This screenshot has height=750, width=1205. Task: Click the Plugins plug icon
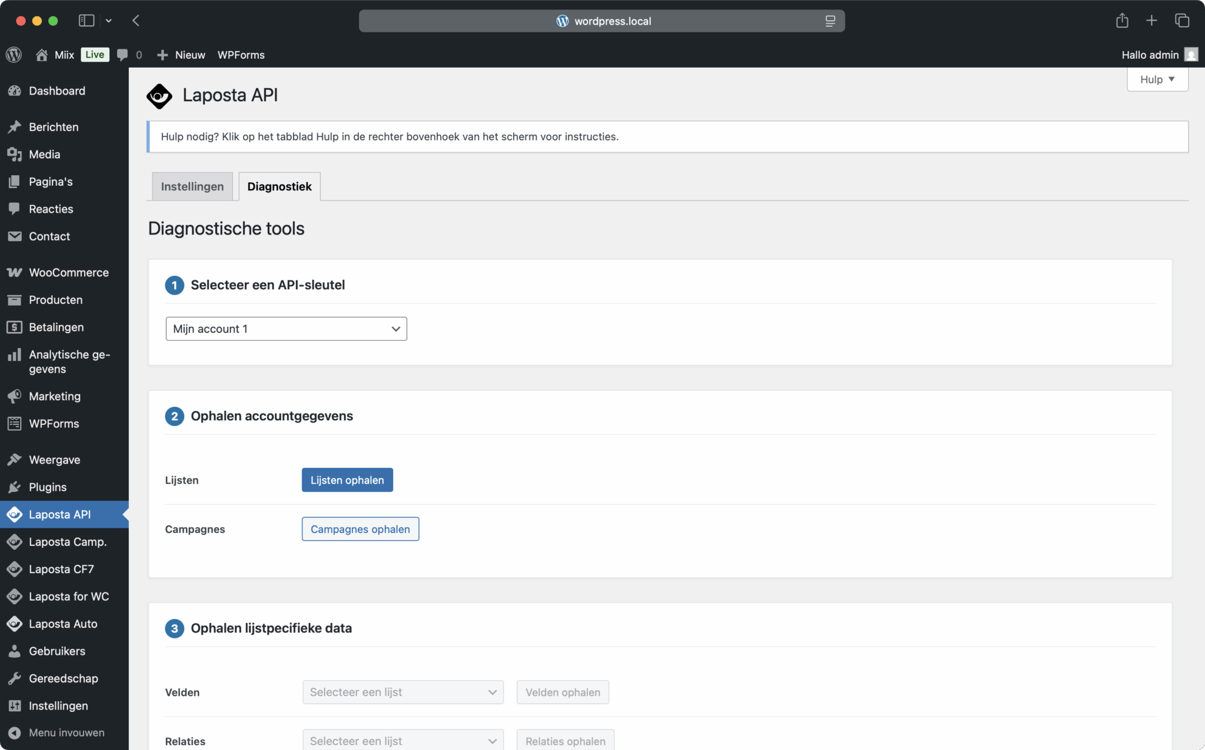(x=14, y=487)
